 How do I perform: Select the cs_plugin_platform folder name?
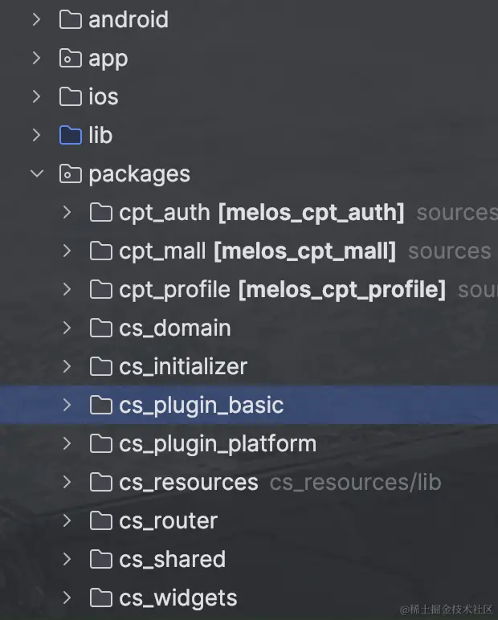coord(218,443)
